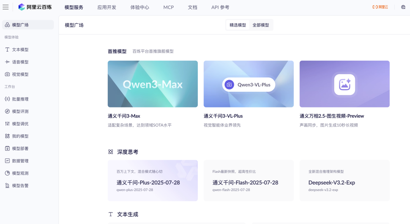
Task: Select 批量推理 in sidebar
Action: 28,99
